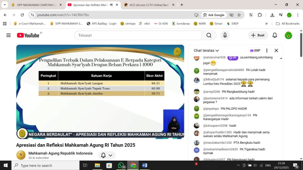The width and height of the screenshot is (303, 170).
Task: Click the YouTube search magnifier button
Action: point(209,35)
